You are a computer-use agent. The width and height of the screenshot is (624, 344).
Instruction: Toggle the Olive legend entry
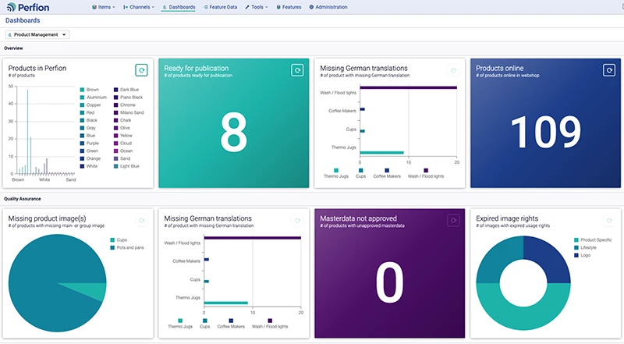click(x=122, y=128)
